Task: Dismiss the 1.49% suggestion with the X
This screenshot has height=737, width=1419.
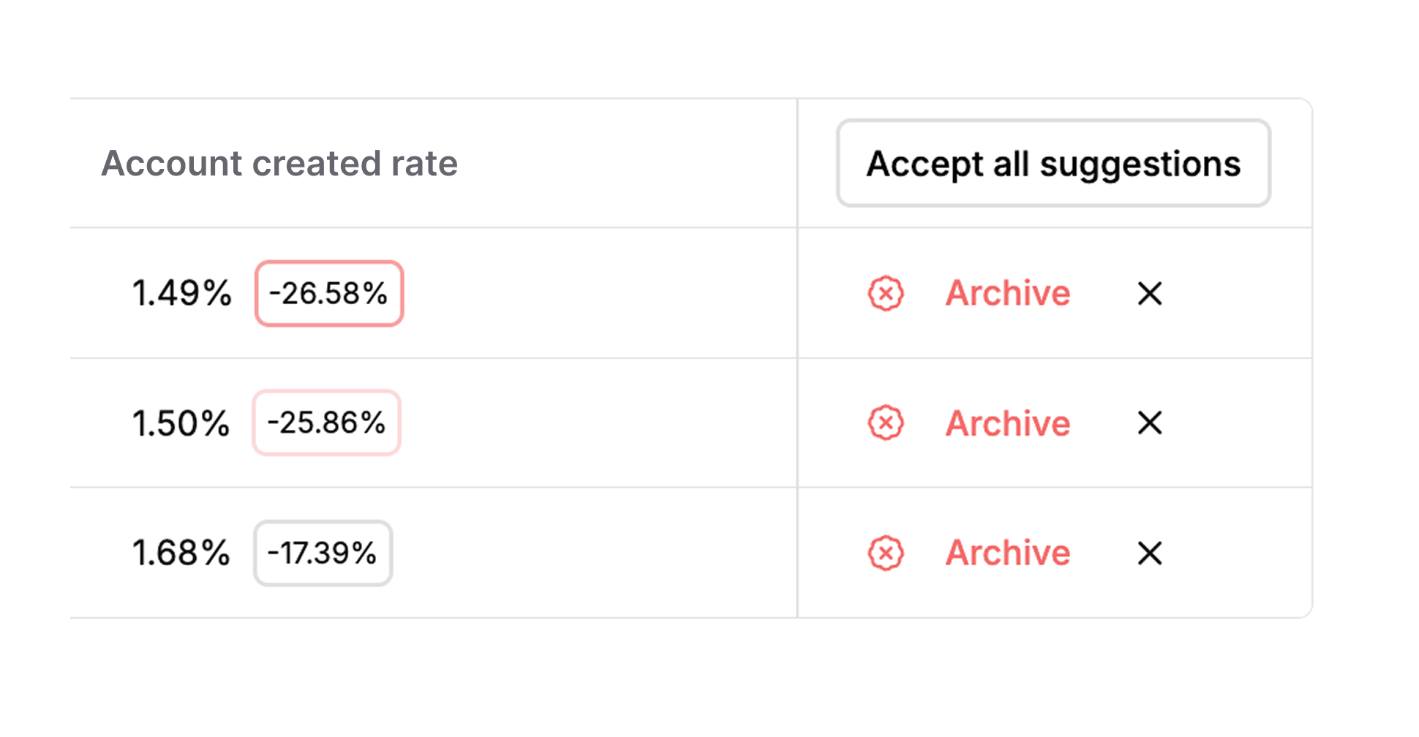Action: coord(1150,293)
